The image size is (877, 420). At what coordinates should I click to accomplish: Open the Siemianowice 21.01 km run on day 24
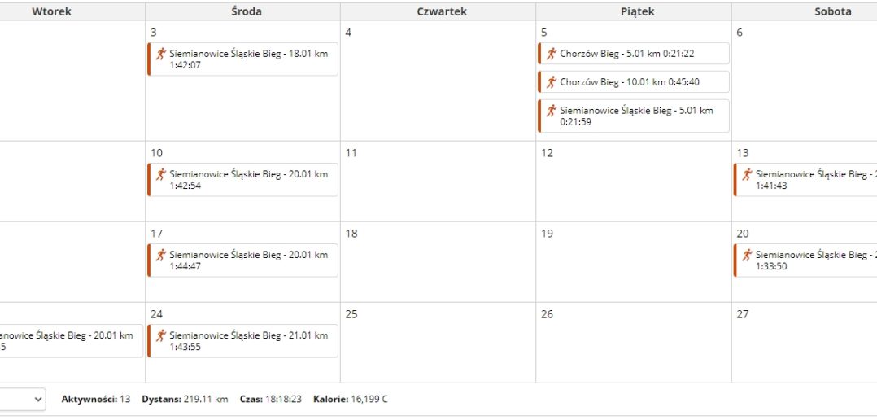click(248, 341)
